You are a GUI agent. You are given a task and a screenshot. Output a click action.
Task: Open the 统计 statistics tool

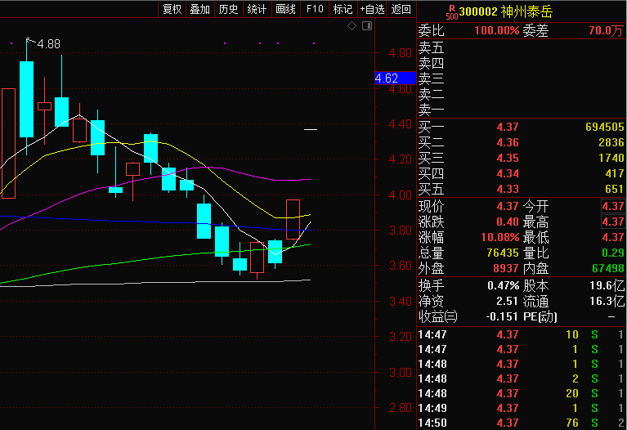click(257, 9)
